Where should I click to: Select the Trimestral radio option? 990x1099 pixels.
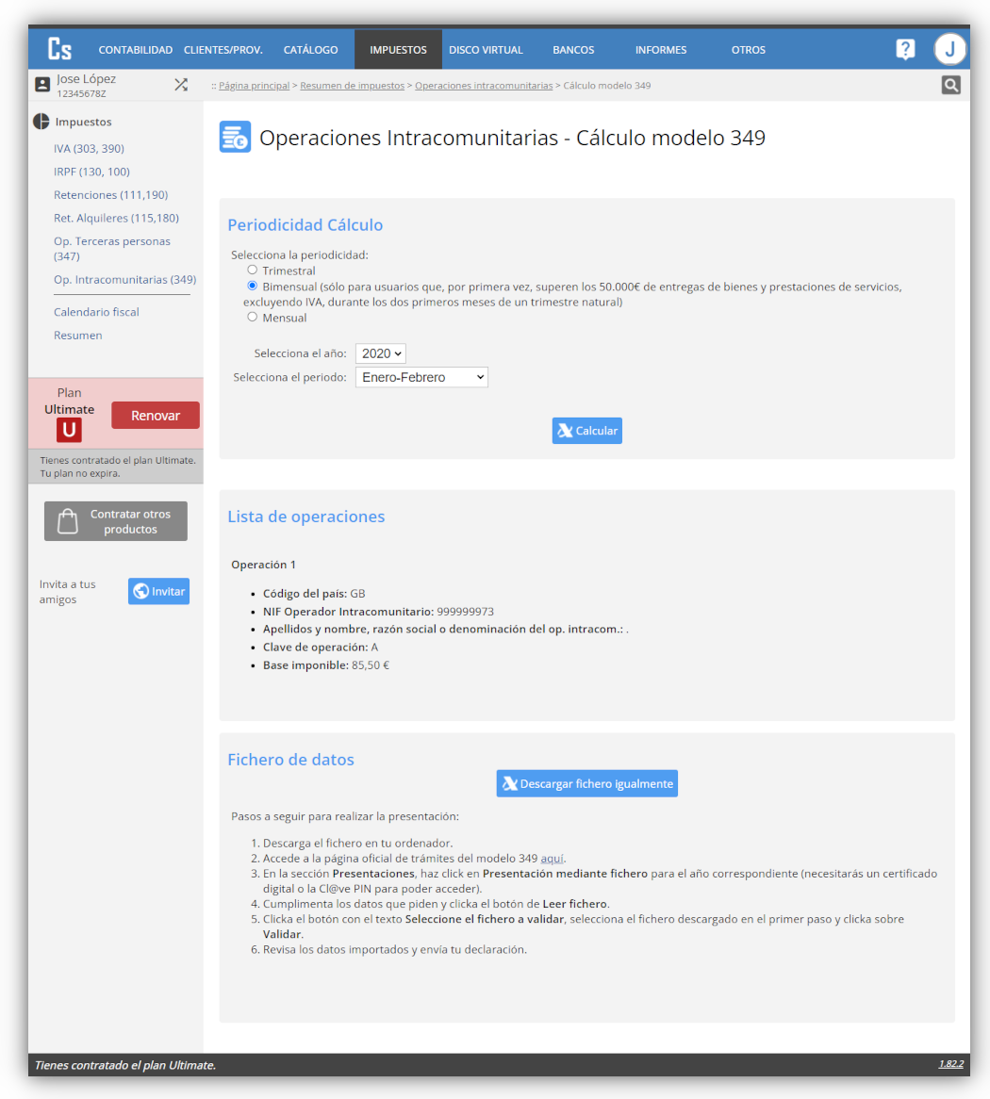[x=252, y=271]
